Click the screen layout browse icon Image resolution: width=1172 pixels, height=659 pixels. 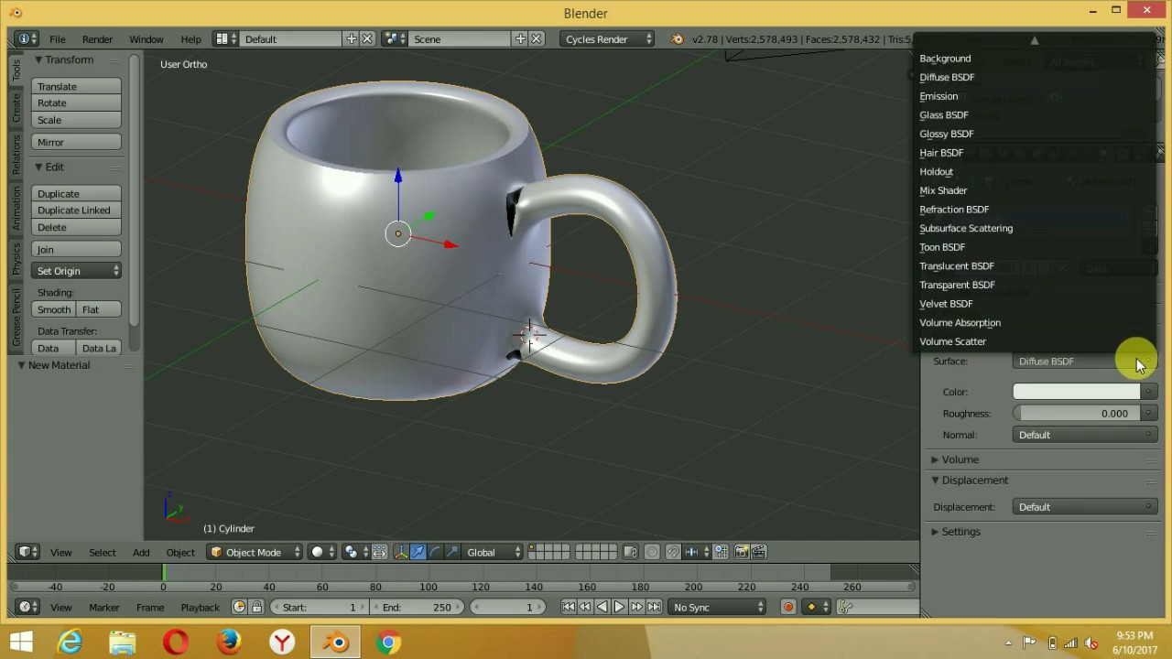pos(226,39)
